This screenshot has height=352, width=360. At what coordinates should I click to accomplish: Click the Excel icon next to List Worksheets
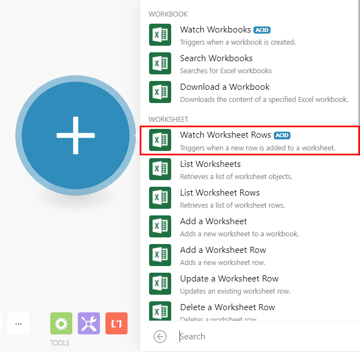[160, 169]
